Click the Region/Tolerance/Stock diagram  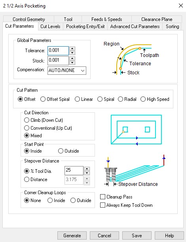(131, 58)
